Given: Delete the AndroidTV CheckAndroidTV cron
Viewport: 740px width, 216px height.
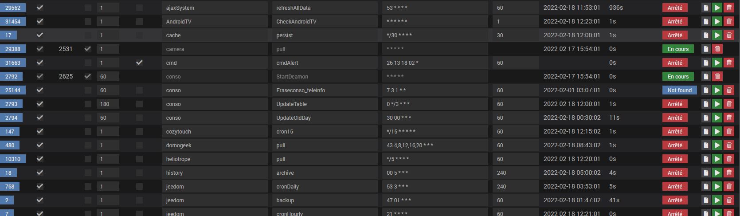Looking at the screenshot, I should [x=728, y=21].
